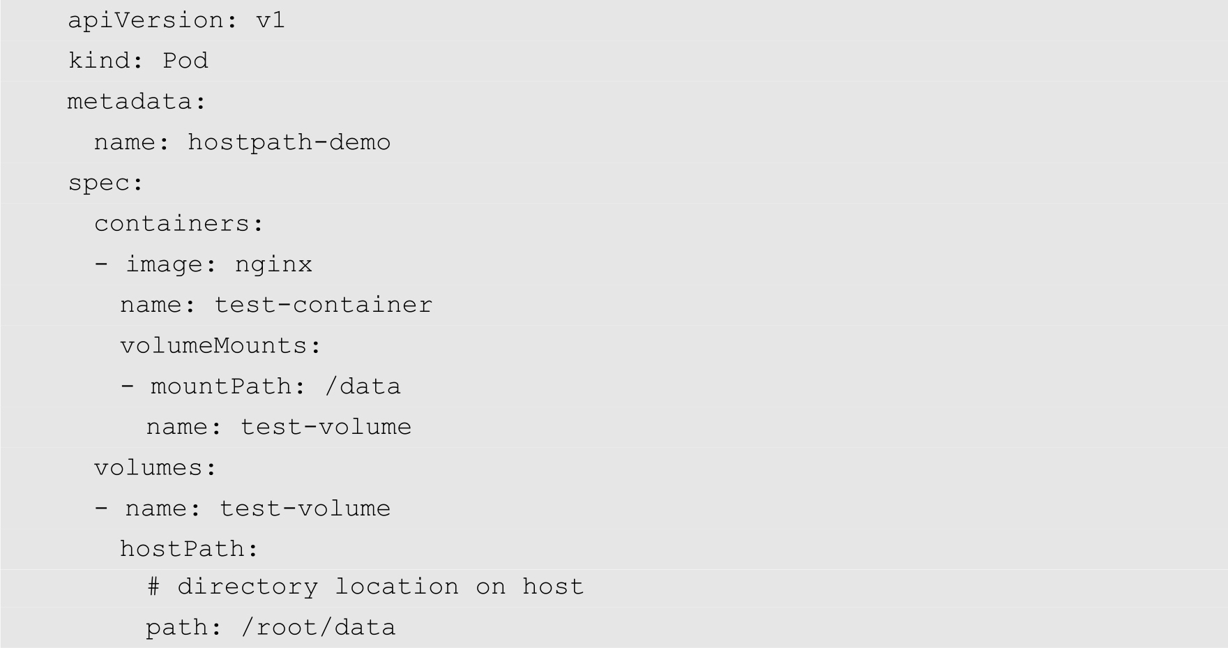Image resolution: width=1228 pixels, height=648 pixels.
Task: Click the Pod value text
Action: tap(185, 61)
